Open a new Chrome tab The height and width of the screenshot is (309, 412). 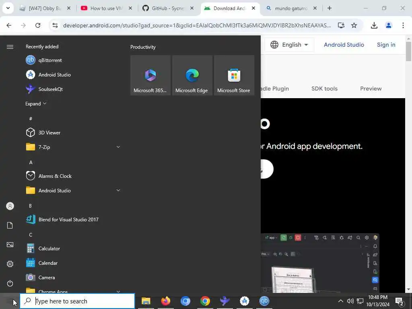pyautogui.click(x=329, y=8)
